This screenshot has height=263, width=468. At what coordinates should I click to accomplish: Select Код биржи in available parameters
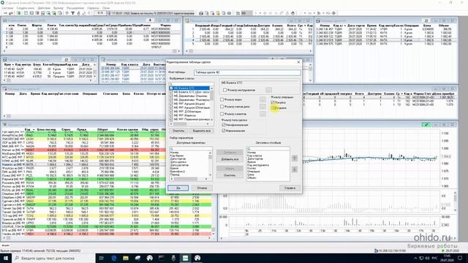pyautogui.click(x=177, y=156)
